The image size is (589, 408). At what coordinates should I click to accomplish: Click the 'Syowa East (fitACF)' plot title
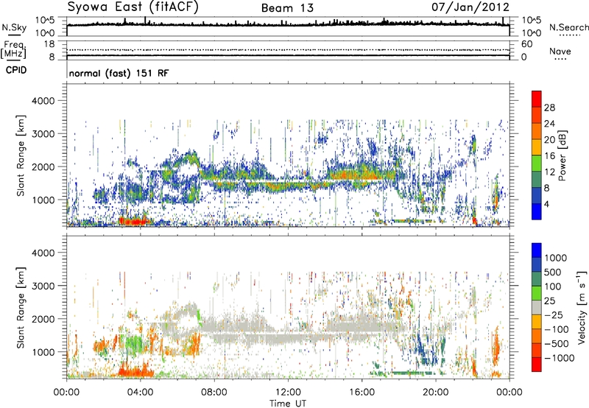click(133, 7)
